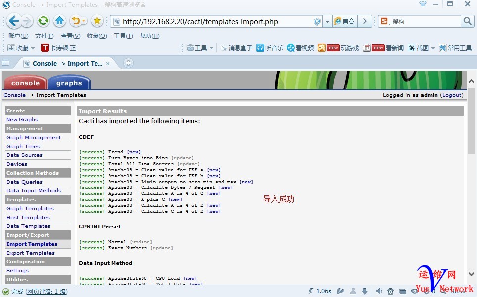Switch to Cacti graphs tab

pyautogui.click(x=69, y=83)
